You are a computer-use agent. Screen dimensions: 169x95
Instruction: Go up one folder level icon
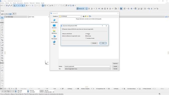(86, 16)
